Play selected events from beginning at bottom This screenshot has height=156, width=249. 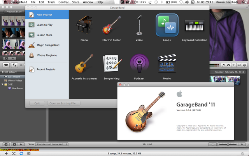[21, 144]
